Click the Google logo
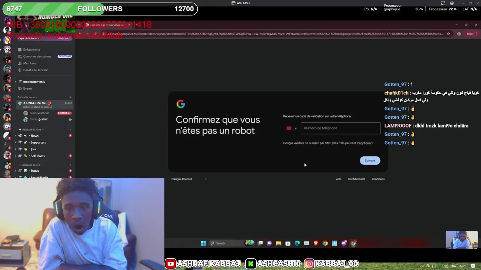This screenshot has width=481, height=270. [x=181, y=104]
